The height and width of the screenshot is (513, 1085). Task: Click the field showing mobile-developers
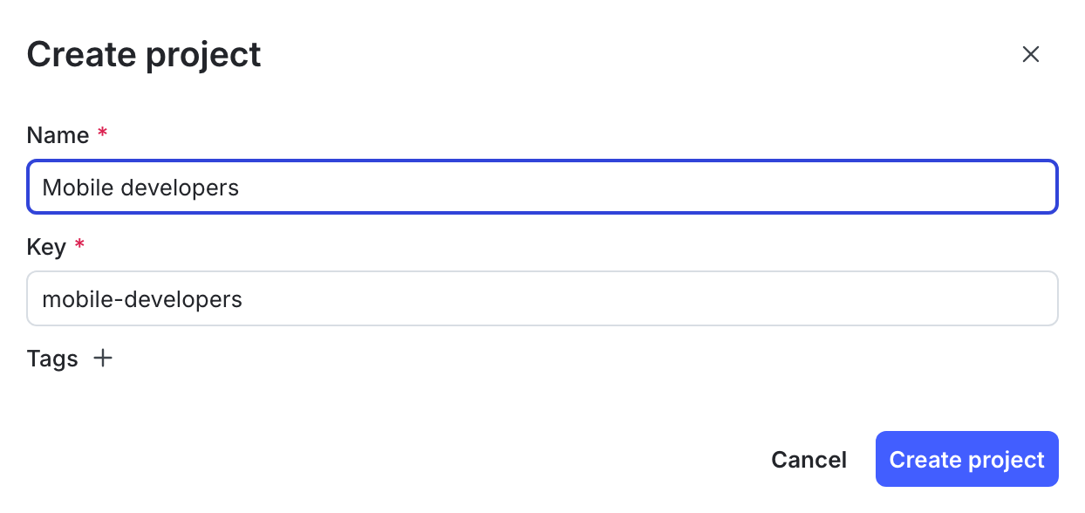[541, 298]
